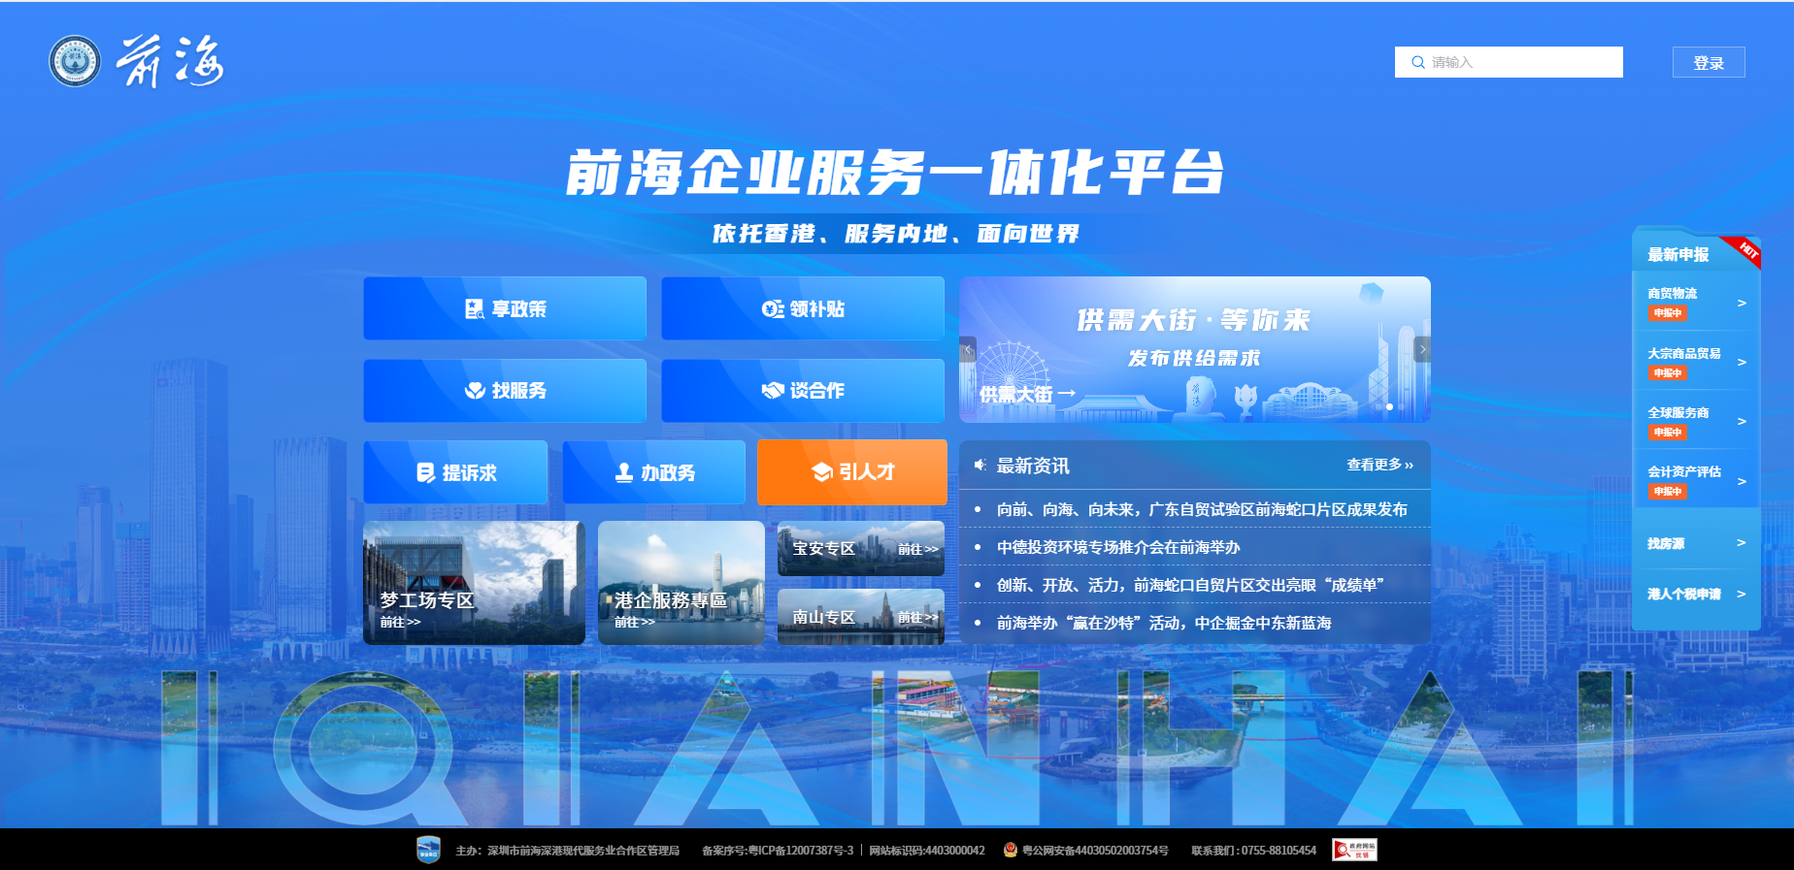Open the 领补贴 subsidy tile
The height and width of the screenshot is (870, 1794).
coord(803,308)
